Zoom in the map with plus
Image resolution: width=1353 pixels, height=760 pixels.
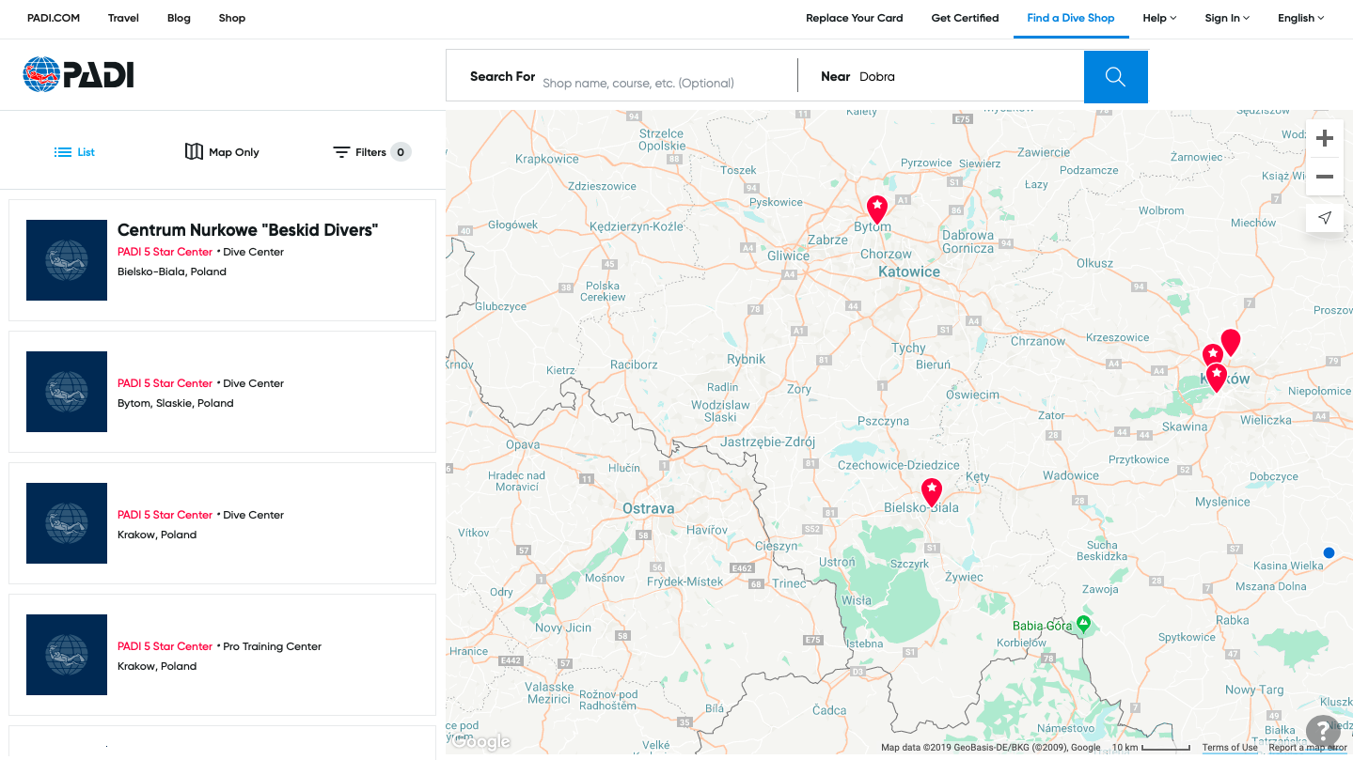(1325, 139)
